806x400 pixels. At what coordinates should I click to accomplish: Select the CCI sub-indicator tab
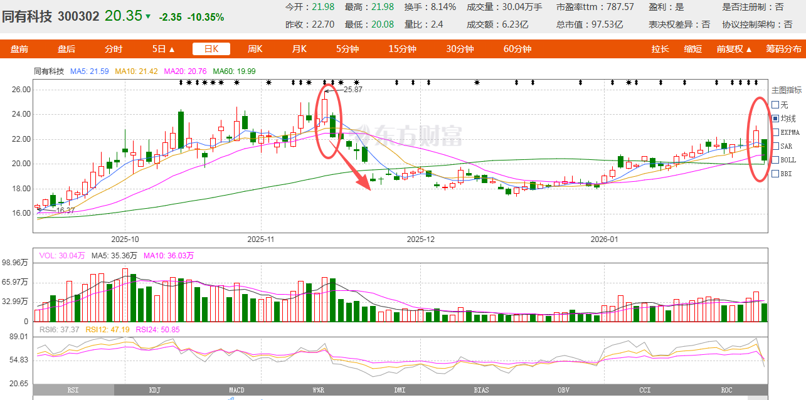point(645,390)
